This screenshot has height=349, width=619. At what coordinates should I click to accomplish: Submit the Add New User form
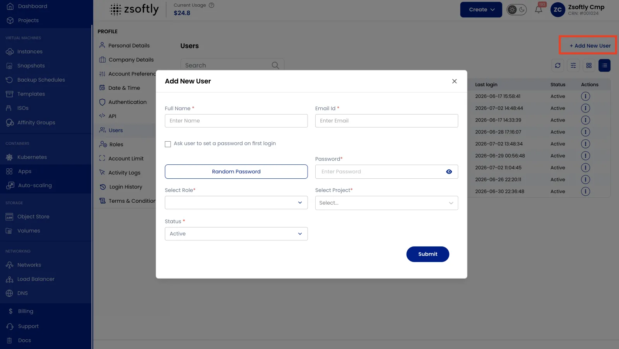427,254
